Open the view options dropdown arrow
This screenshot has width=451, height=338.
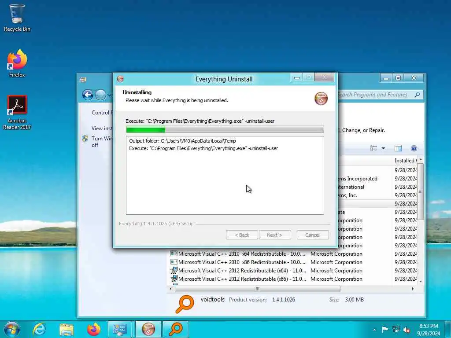383,148
